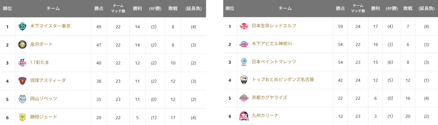Click the 勝点 header in the left table
This screenshot has height=125, width=438.
point(99,8)
